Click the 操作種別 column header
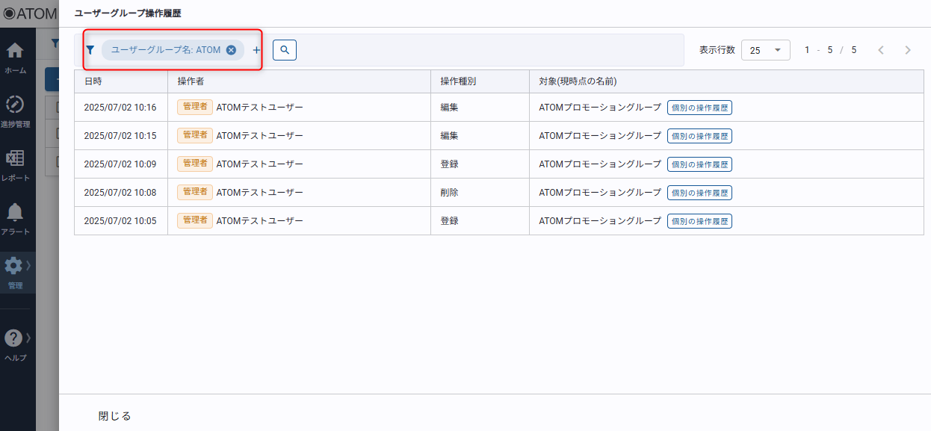This screenshot has width=931, height=431. pyautogui.click(x=458, y=81)
